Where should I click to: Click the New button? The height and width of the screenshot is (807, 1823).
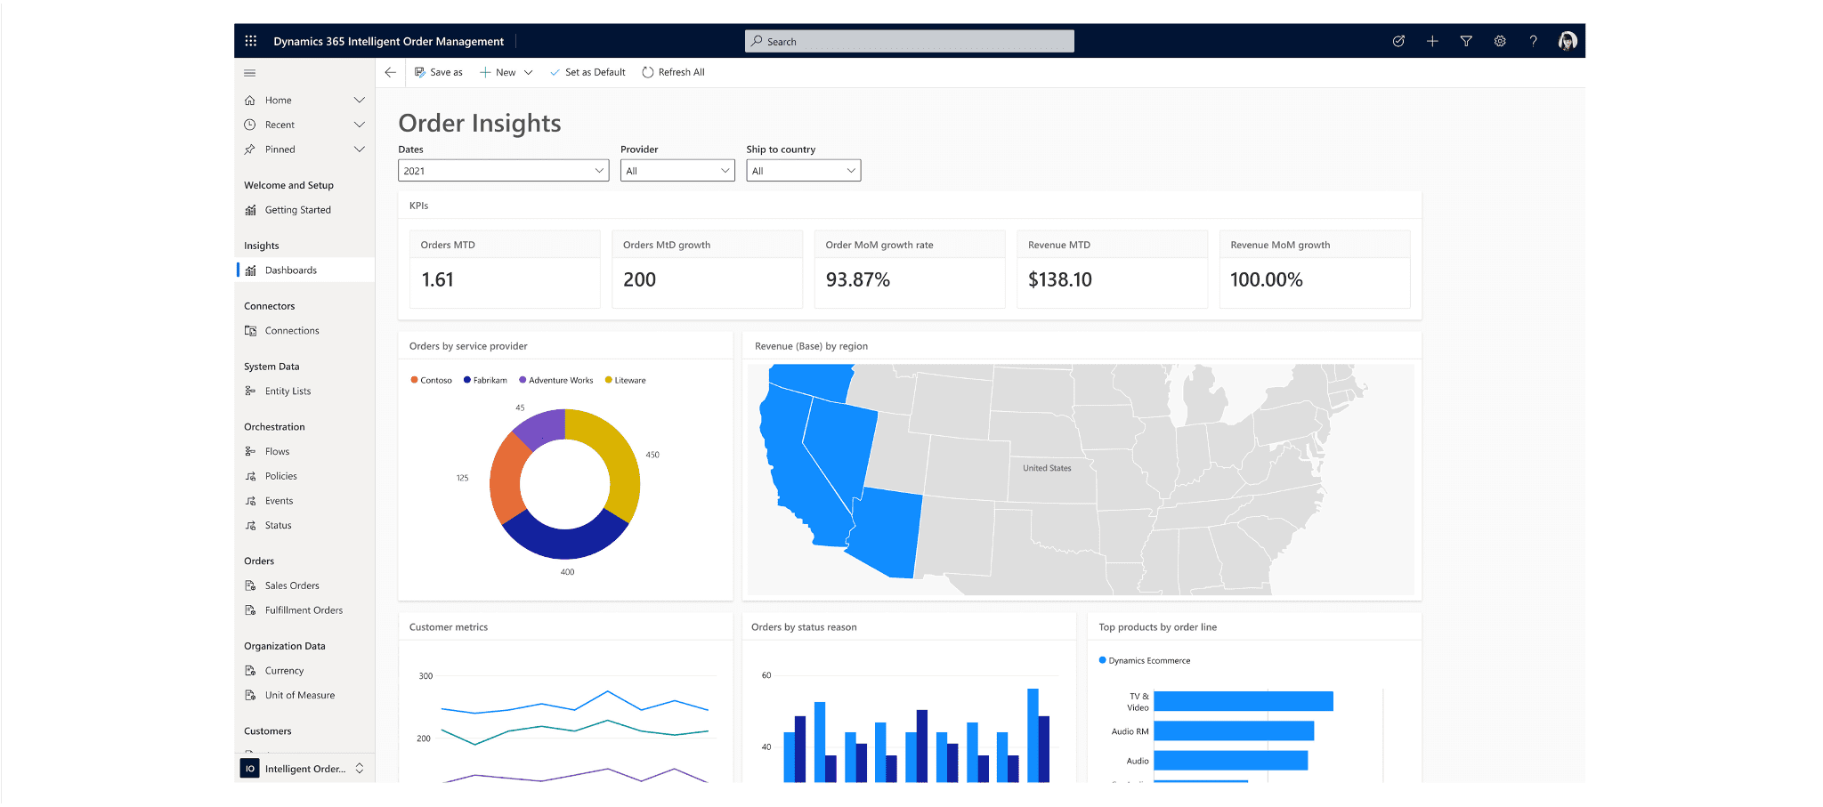(x=498, y=73)
